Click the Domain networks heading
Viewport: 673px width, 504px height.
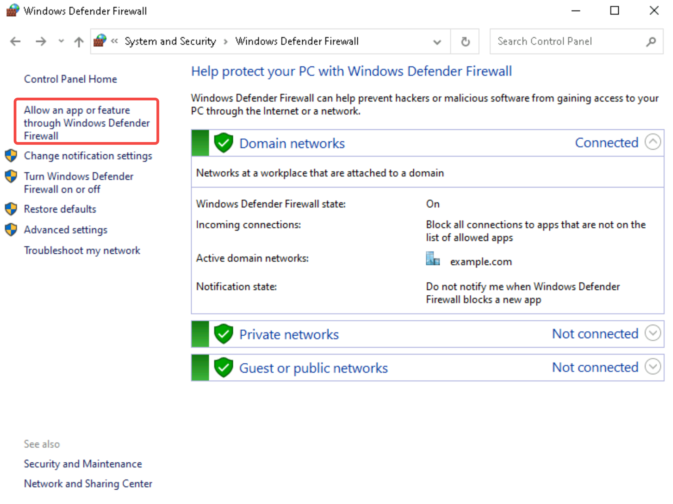point(292,143)
